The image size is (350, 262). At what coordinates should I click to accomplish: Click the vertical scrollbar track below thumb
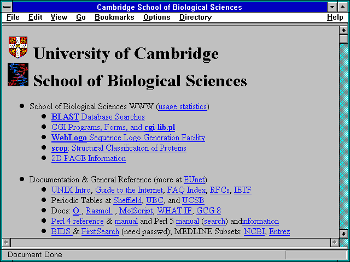[x=343, y=136]
